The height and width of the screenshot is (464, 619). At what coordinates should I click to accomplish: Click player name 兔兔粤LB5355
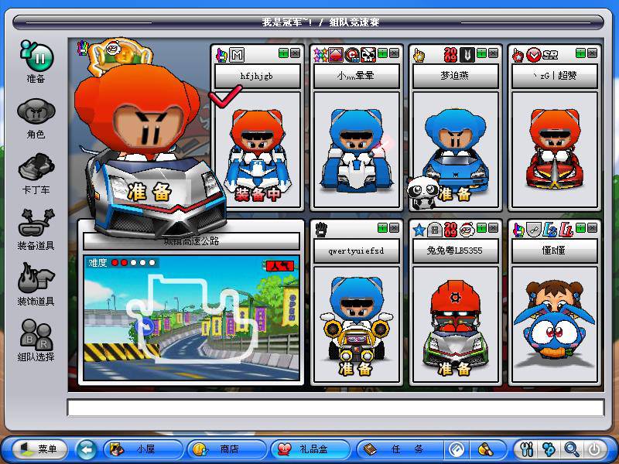456,251
